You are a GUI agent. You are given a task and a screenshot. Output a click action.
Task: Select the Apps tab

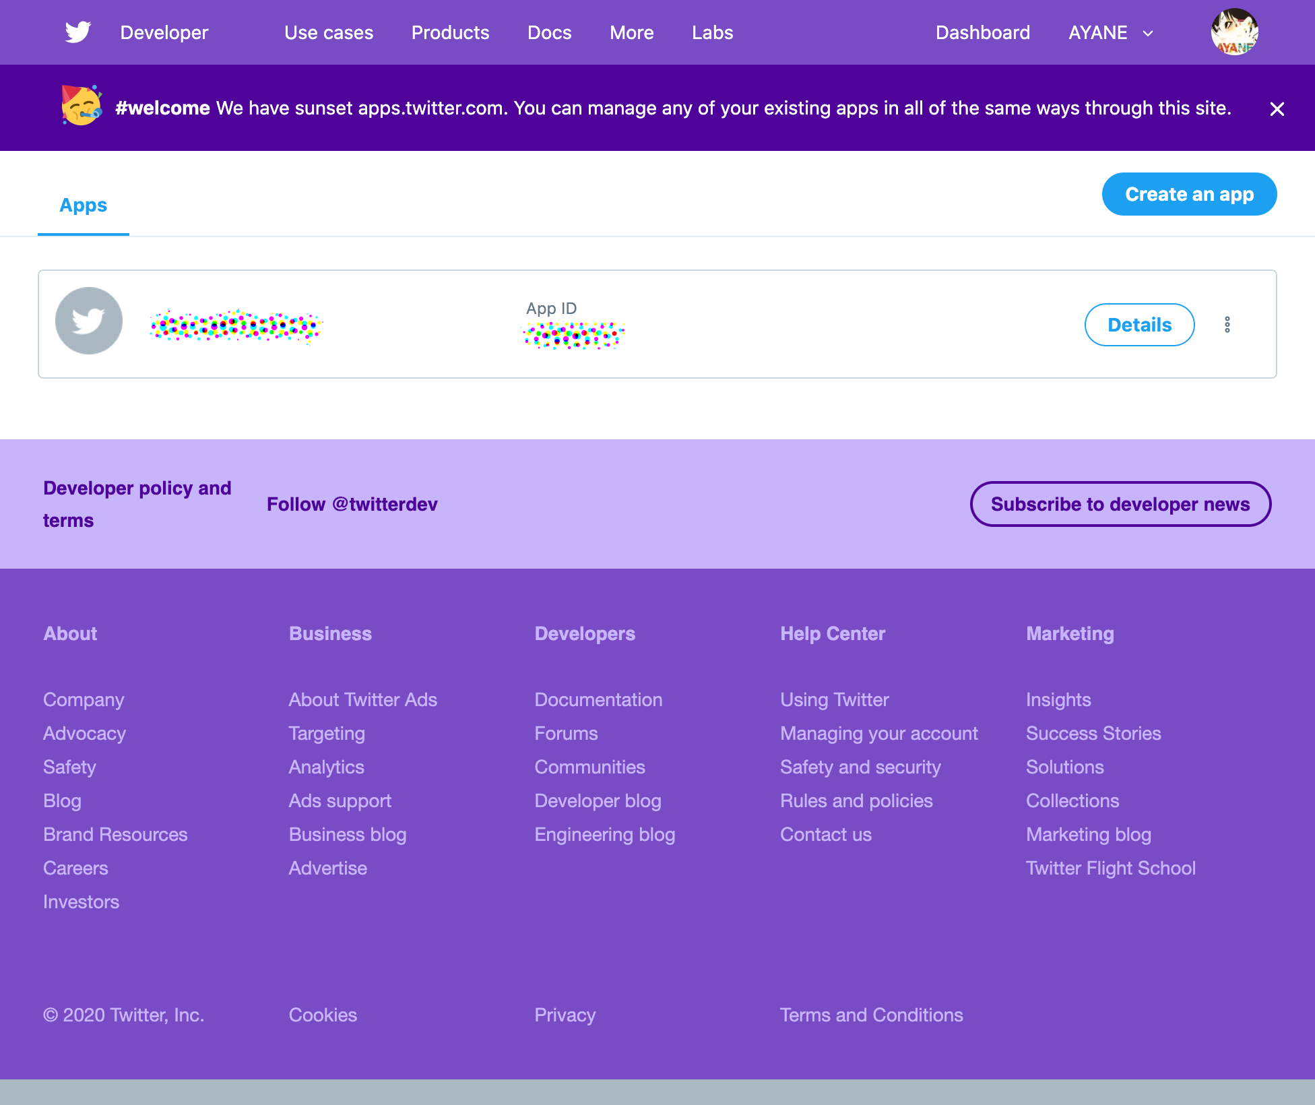[83, 205]
